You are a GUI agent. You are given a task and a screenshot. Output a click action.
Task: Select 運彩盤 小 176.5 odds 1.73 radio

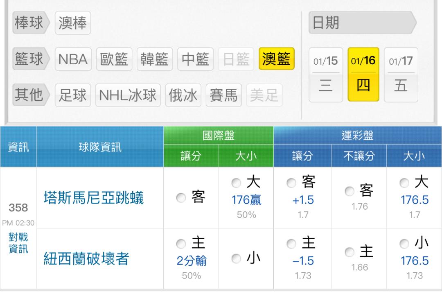(404, 244)
